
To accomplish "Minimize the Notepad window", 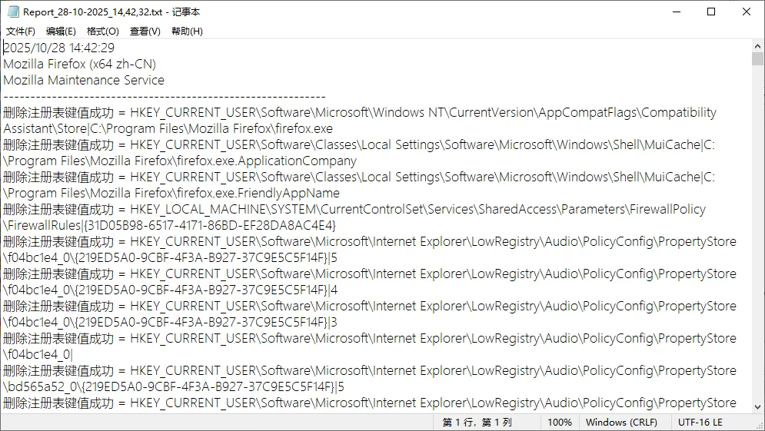I will [x=676, y=12].
